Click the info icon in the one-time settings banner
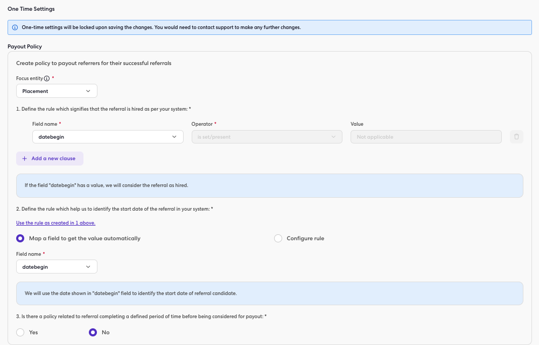 tap(15, 27)
